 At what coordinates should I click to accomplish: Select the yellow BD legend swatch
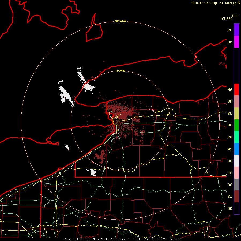click(236, 114)
